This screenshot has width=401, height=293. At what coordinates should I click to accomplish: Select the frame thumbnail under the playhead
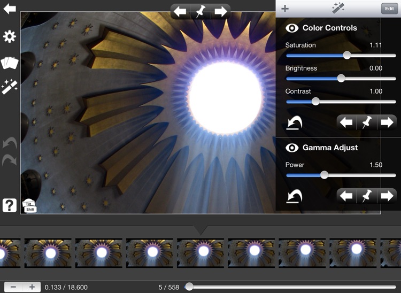pyautogui.click(x=200, y=253)
